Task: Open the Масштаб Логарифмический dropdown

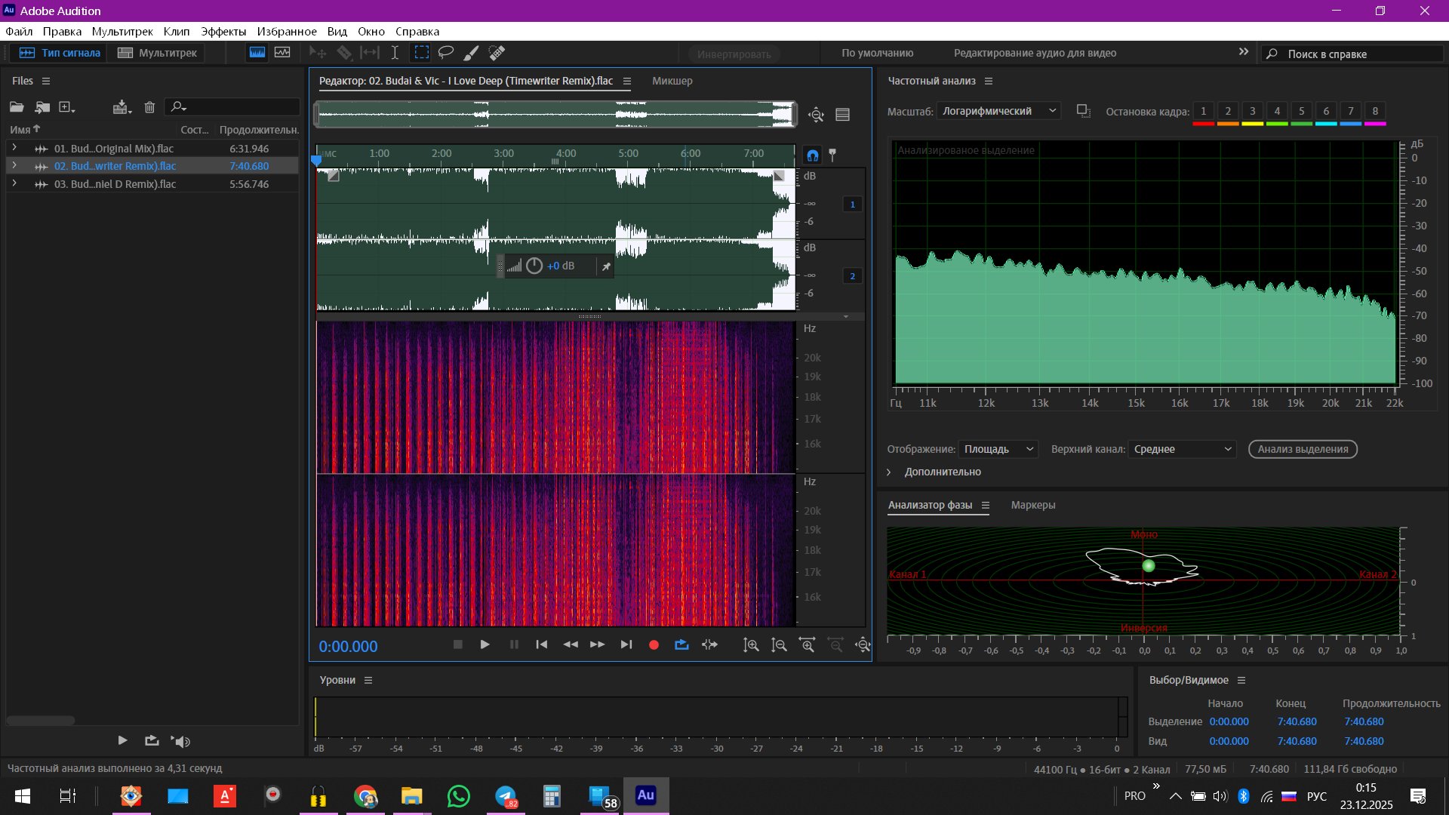Action: (998, 111)
